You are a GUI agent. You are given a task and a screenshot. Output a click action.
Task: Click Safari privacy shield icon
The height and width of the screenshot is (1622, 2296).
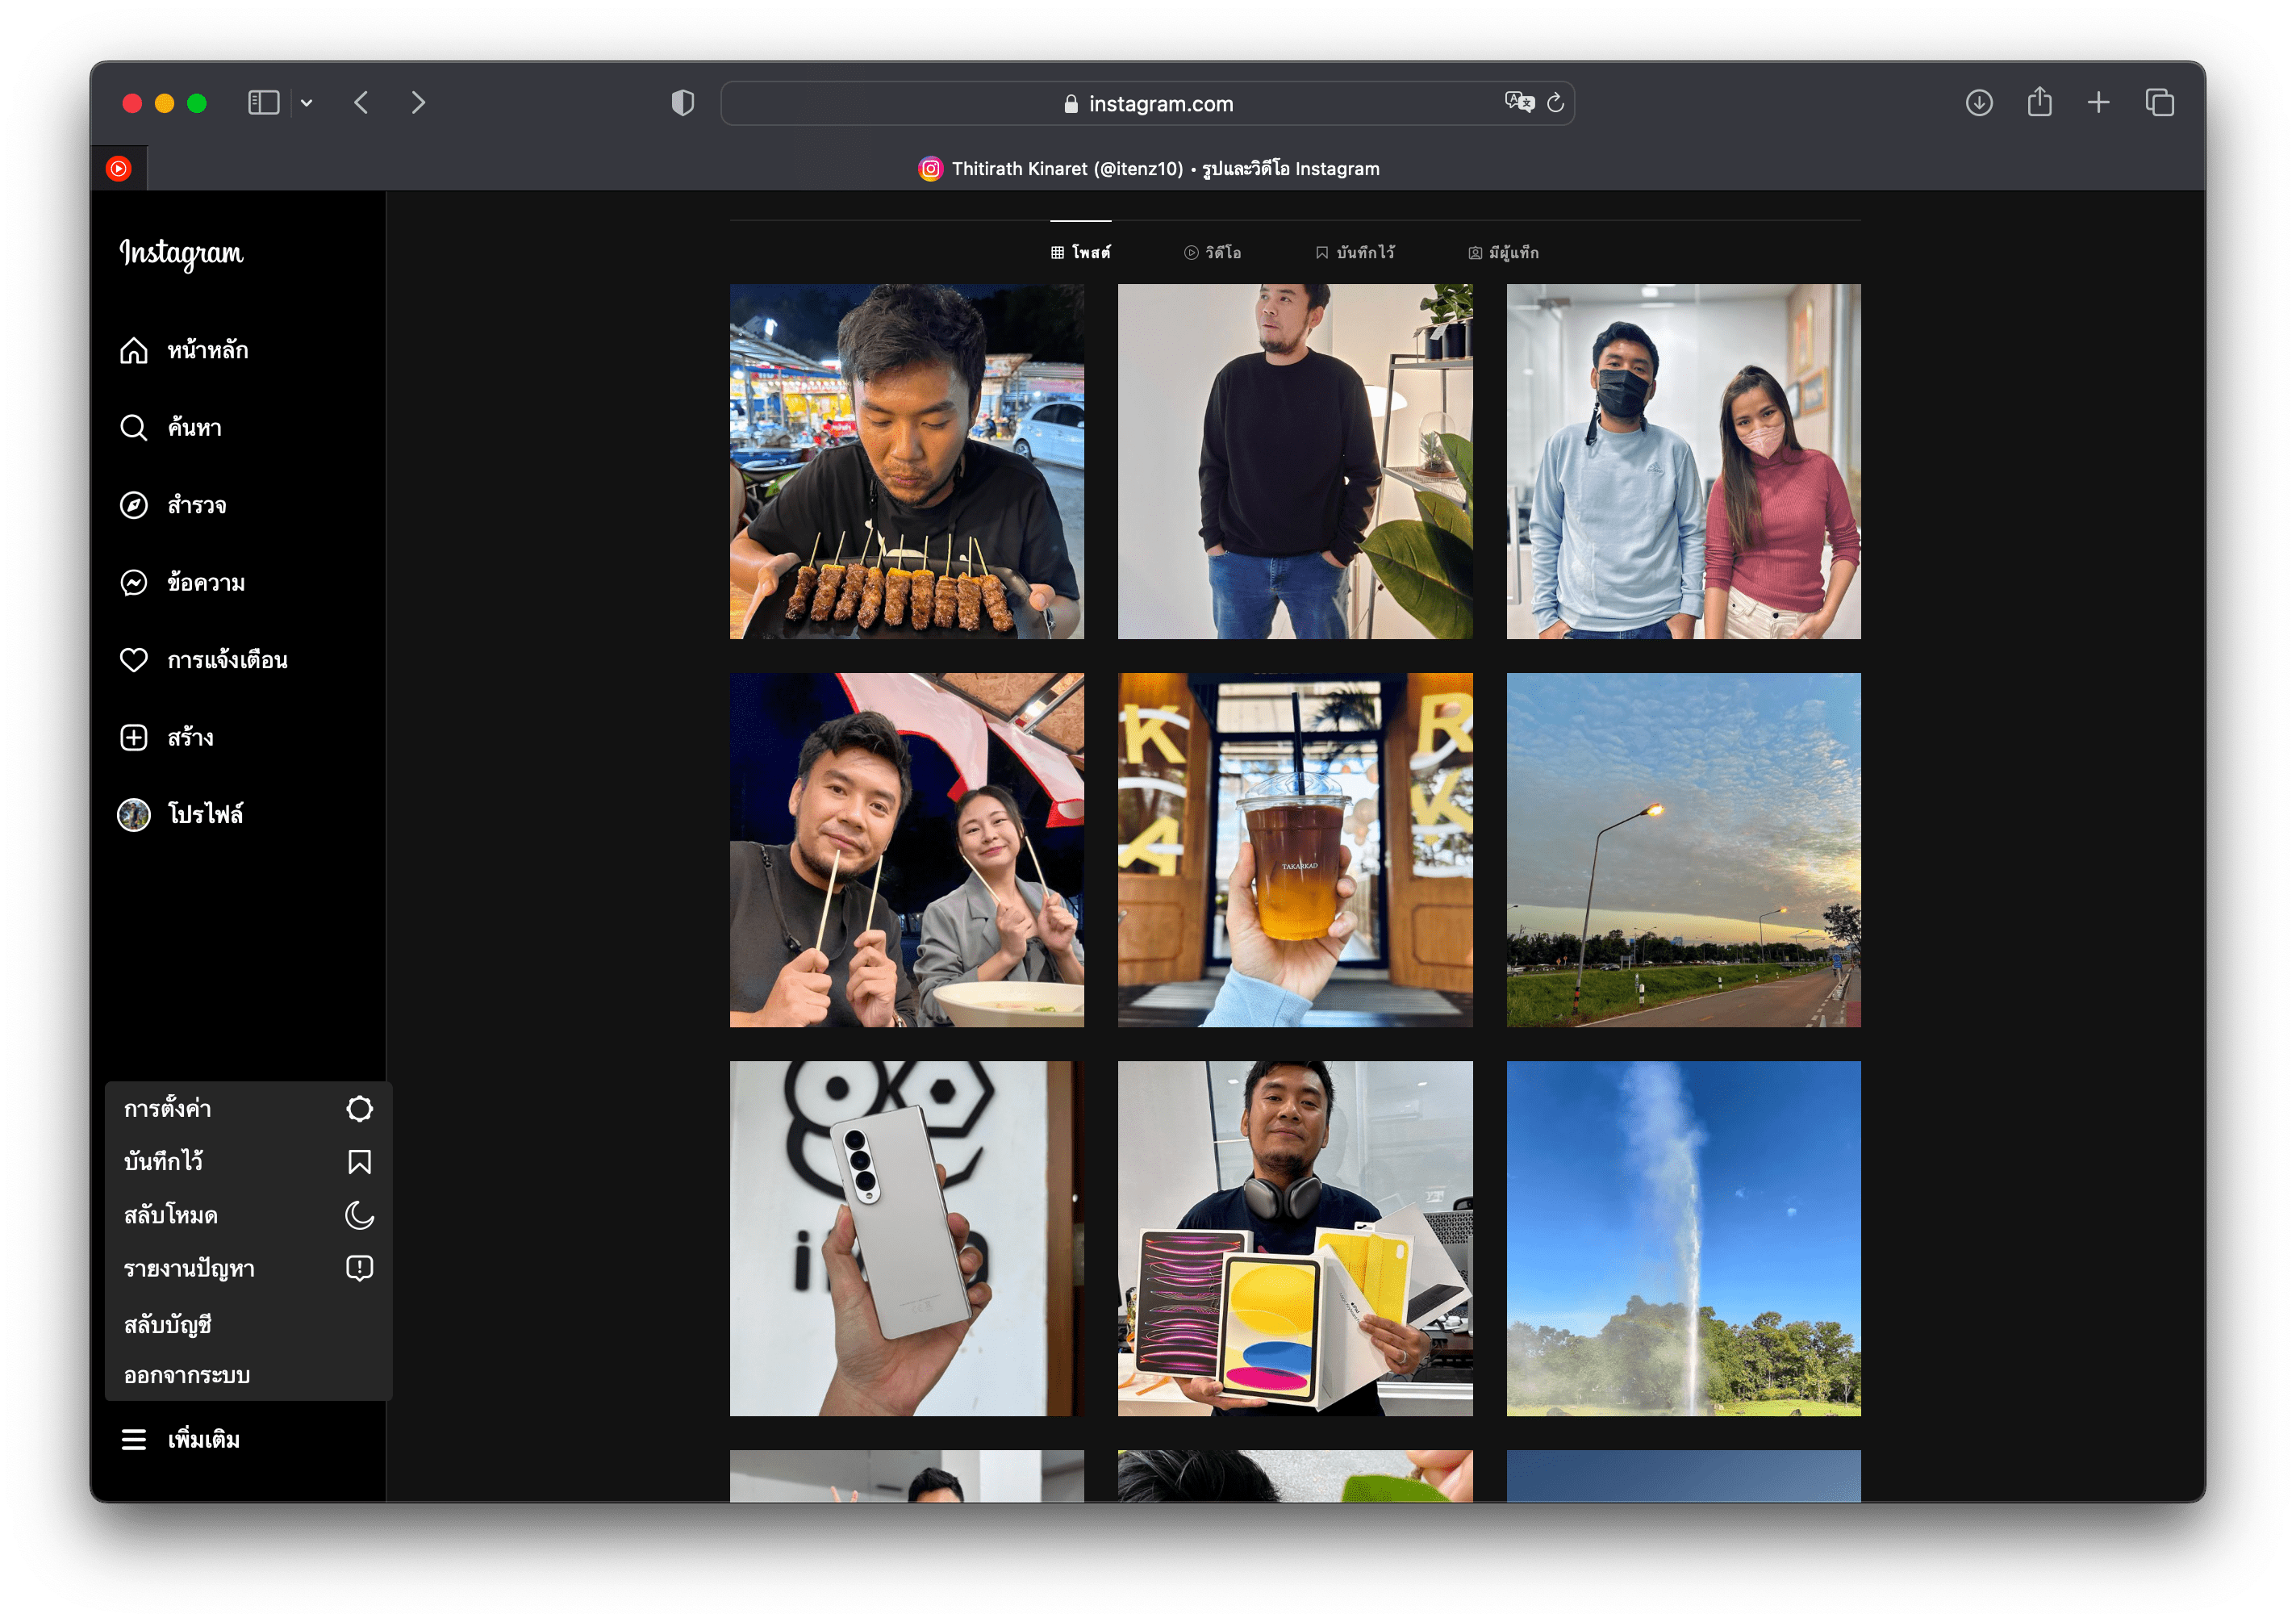pyautogui.click(x=683, y=103)
